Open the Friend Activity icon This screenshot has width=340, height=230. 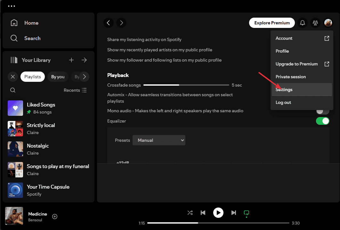point(315,23)
